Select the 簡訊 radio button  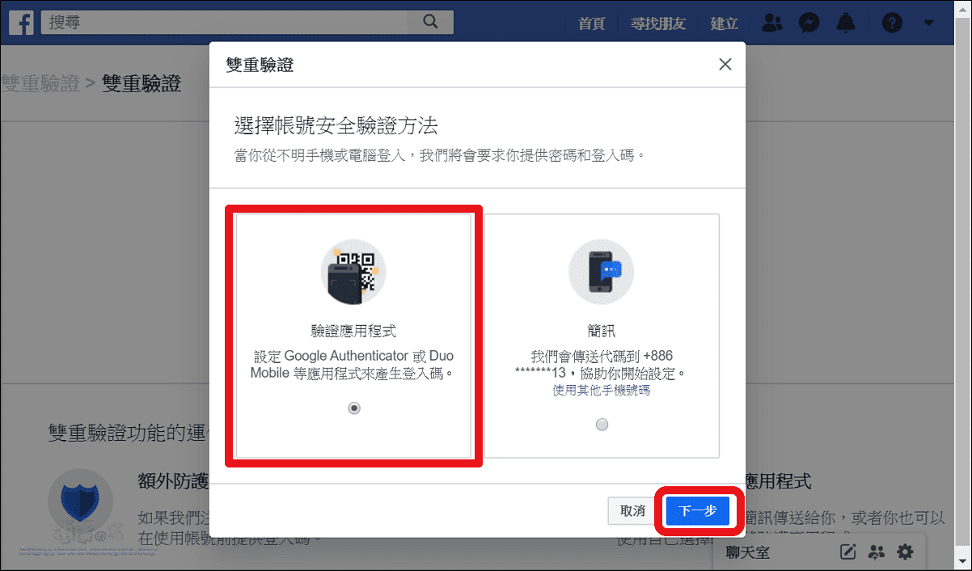(602, 425)
